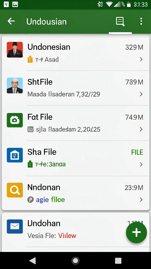Image resolution: width=151 pixels, height=269 pixels.
Task: Tap the green plus floating action button
Action: (136, 232)
